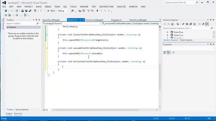216x121 pixels.
Task: Save the current file with Save icon
Action: tap(26, 11)
